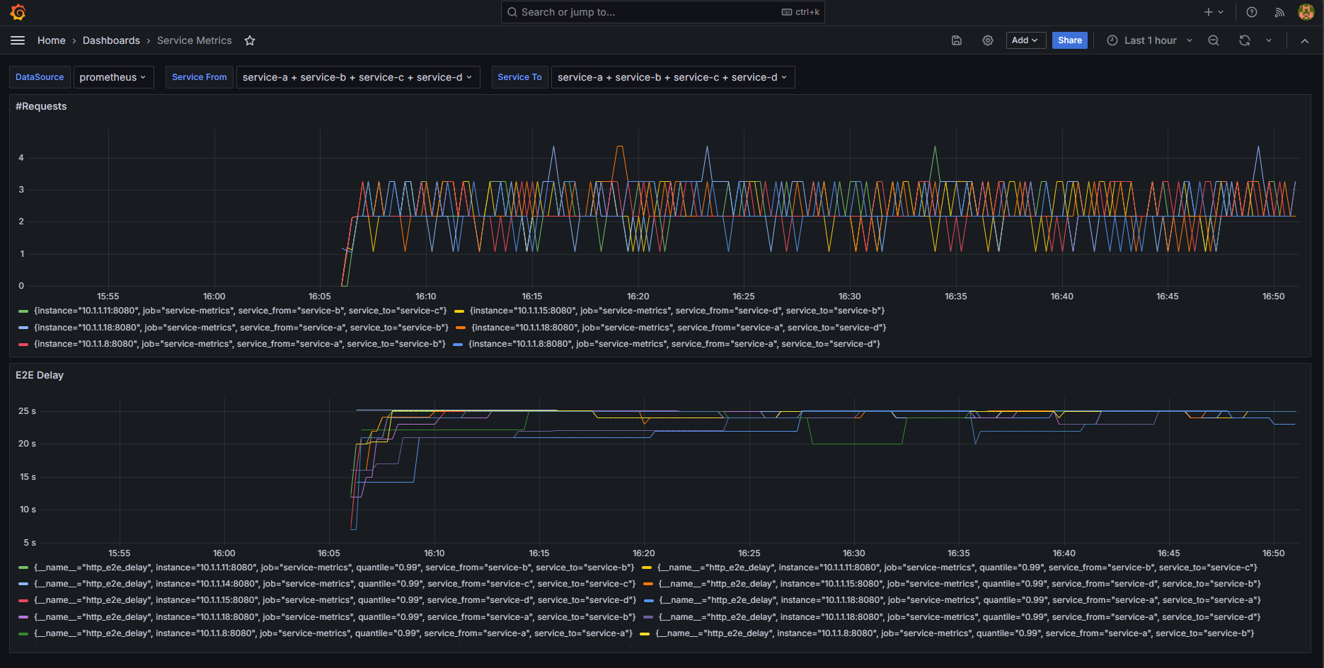Select E2E legend 10.1.1.8 service-a to service-a
1324x668 pixels.
click(333, 633)
